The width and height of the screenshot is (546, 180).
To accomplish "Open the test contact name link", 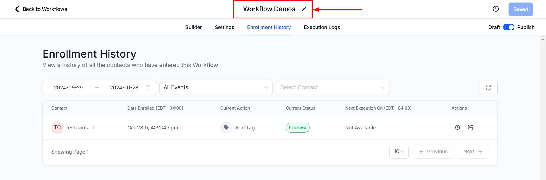I will (80, 128).
